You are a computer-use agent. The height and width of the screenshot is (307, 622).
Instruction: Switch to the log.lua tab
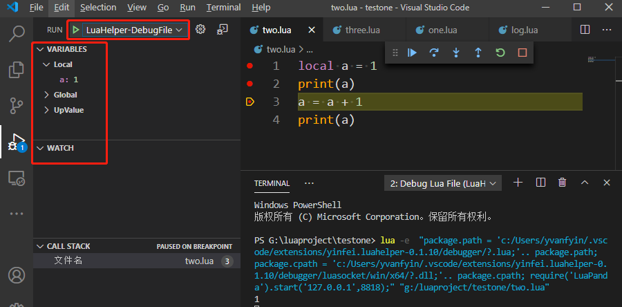(529, 30)
